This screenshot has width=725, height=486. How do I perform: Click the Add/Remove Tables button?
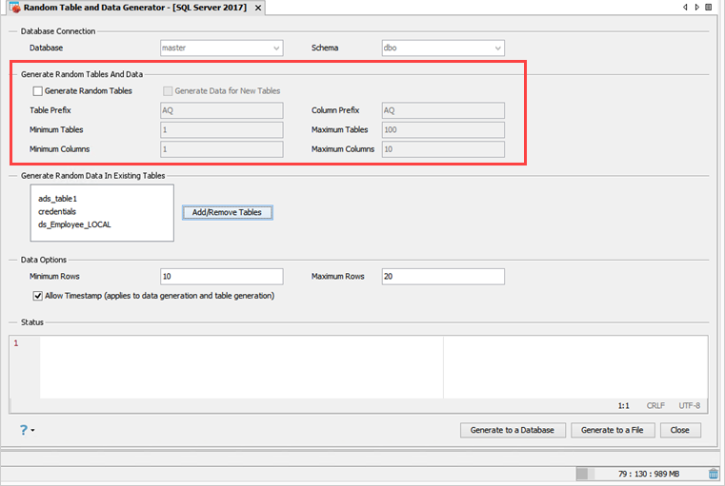[x=227, y=212]
